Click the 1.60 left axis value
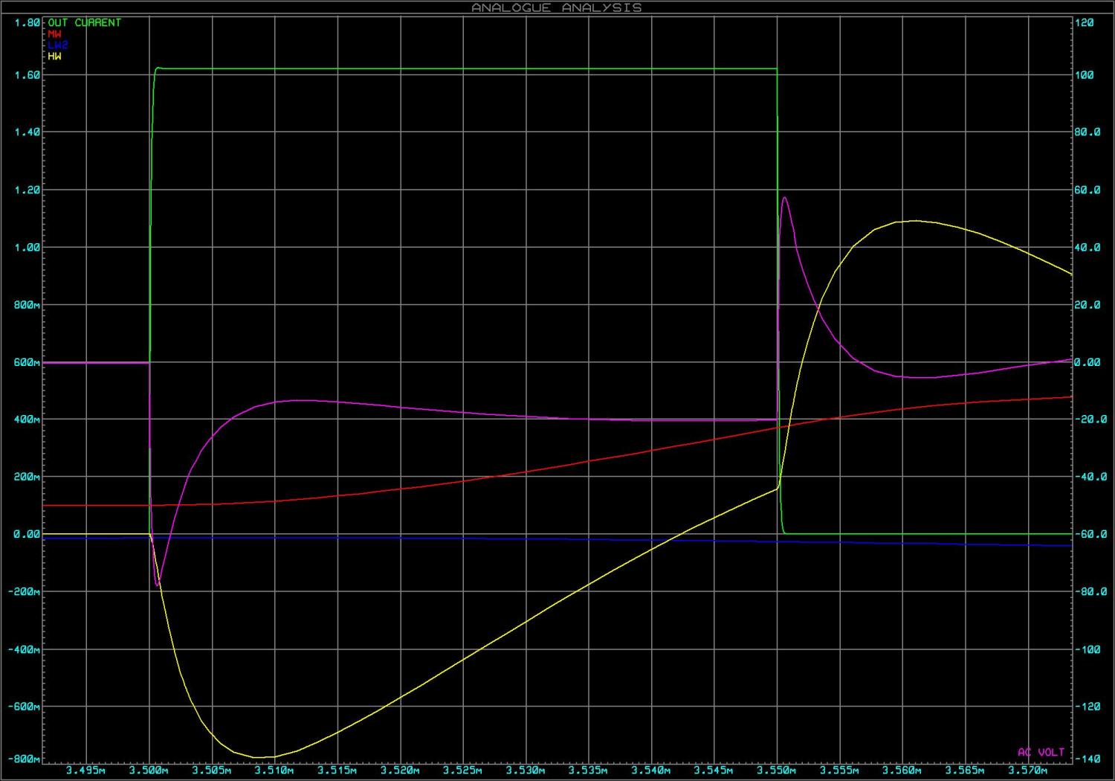Viewport: 1115px width, 781px height. click(28, 75)
